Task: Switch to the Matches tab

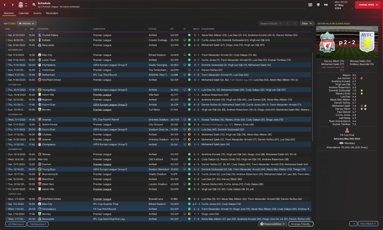Action: 9,13
